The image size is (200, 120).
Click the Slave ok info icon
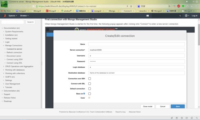click(x=84, y=94)
